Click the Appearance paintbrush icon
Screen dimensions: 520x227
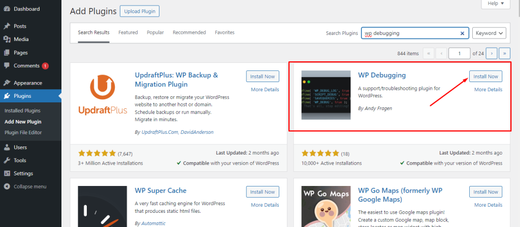pyautogui.click(x=7, y=83)
